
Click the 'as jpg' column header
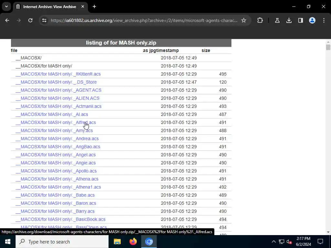coord(149,51)
